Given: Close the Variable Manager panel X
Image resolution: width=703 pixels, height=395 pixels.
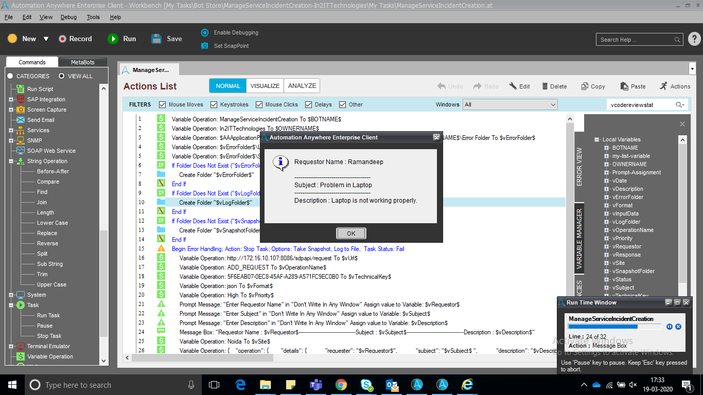Looking at the screenshot, I should (682, 124).
